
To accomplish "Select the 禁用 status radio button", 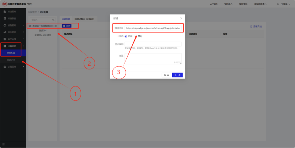I will tap(136, 36).
